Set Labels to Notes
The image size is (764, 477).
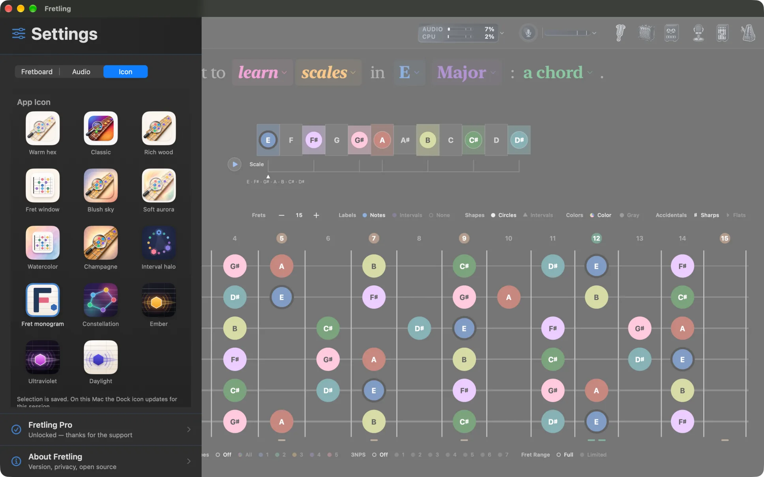click(374, 215)
